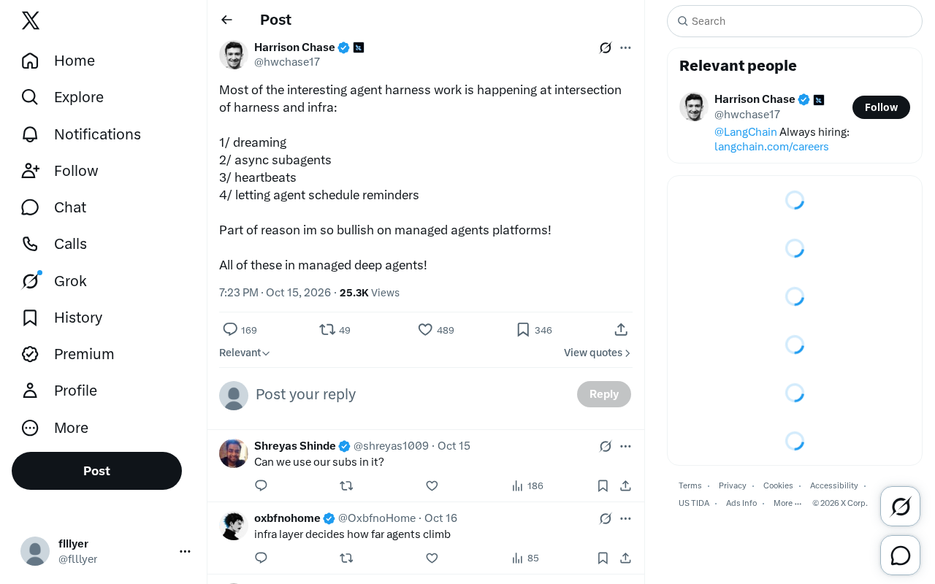Click the black Post compose button
This screenshot has height=584, width=935.
coord(96,471)
